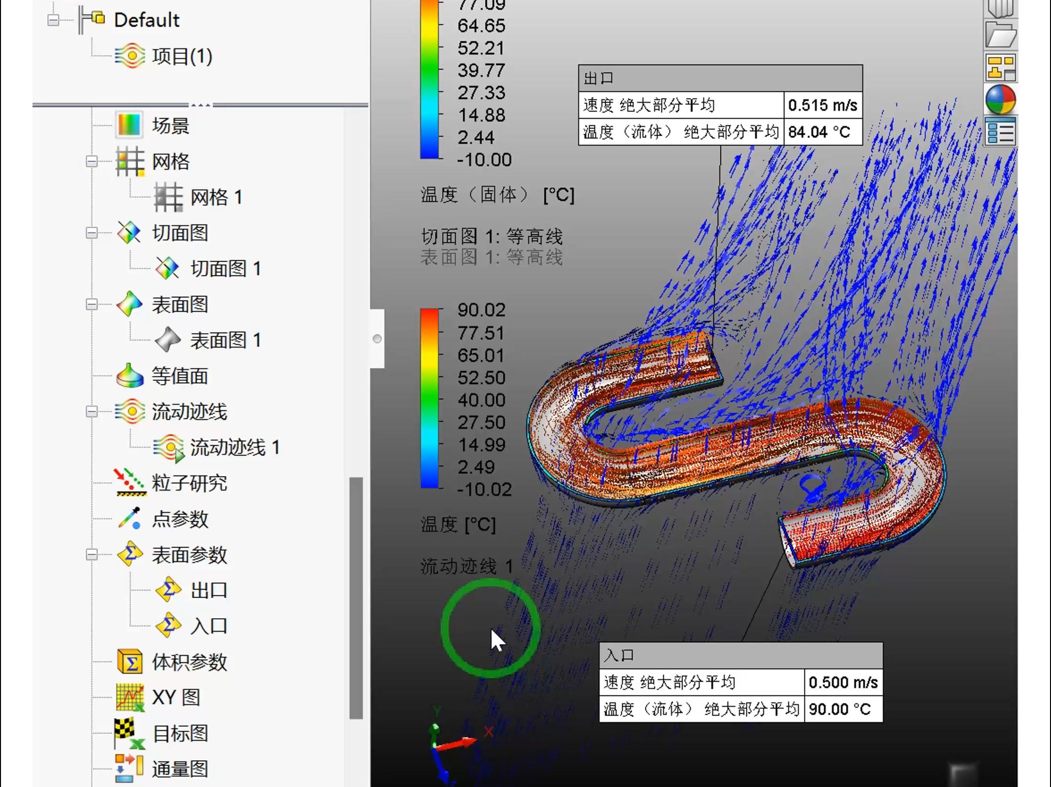Click the 切面图 1: 等高线 legend label

[x=492, y=237]
